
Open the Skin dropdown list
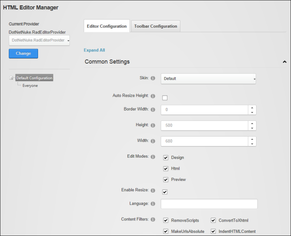(x=208, y=79)
